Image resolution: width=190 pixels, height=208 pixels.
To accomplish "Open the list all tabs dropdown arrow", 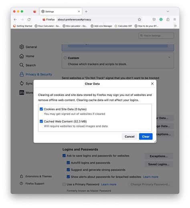I will pyautogui.click(x=168, y=11).
